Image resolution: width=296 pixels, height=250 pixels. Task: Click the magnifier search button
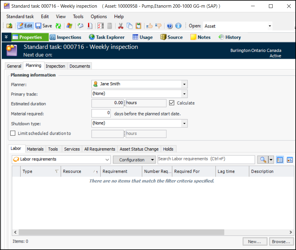coord(263,160)
